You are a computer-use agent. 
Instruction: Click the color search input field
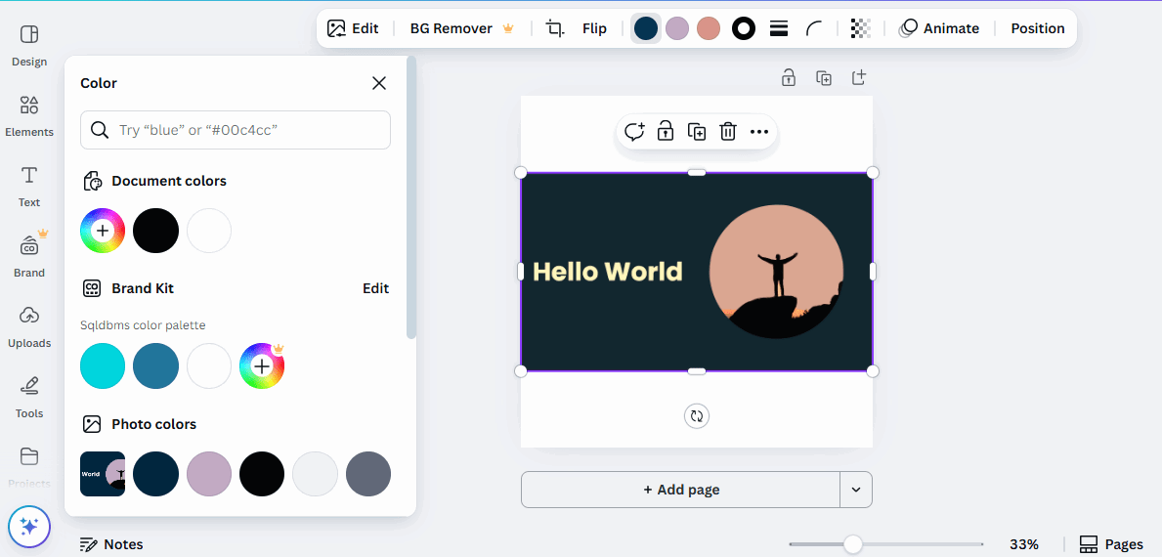click(236, 130)
